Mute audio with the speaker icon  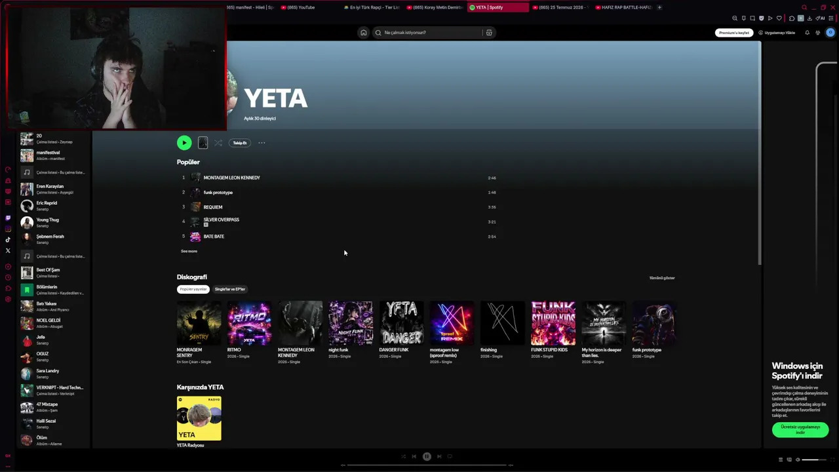798,460
